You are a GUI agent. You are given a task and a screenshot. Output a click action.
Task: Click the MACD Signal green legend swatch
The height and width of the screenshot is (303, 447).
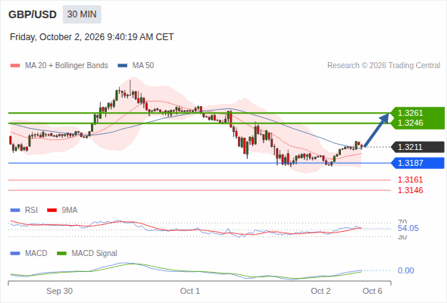tap(61, 254)
